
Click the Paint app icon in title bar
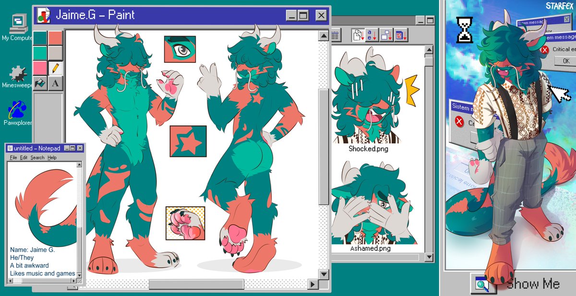point(44,15)
